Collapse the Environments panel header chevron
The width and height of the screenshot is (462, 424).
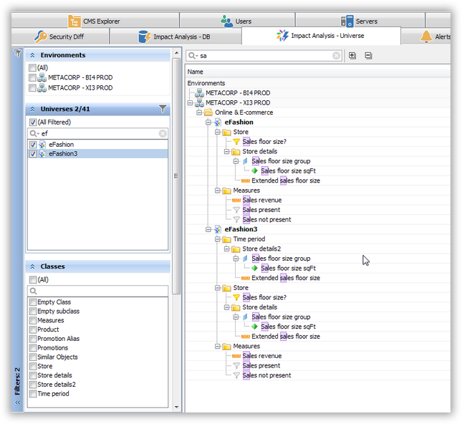point(33,55)
